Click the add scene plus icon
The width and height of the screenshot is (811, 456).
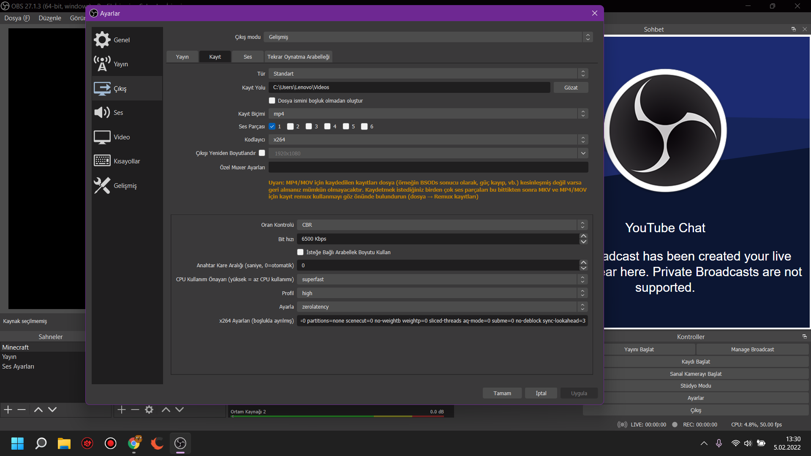pyautogui.click(x=8, y=410)
